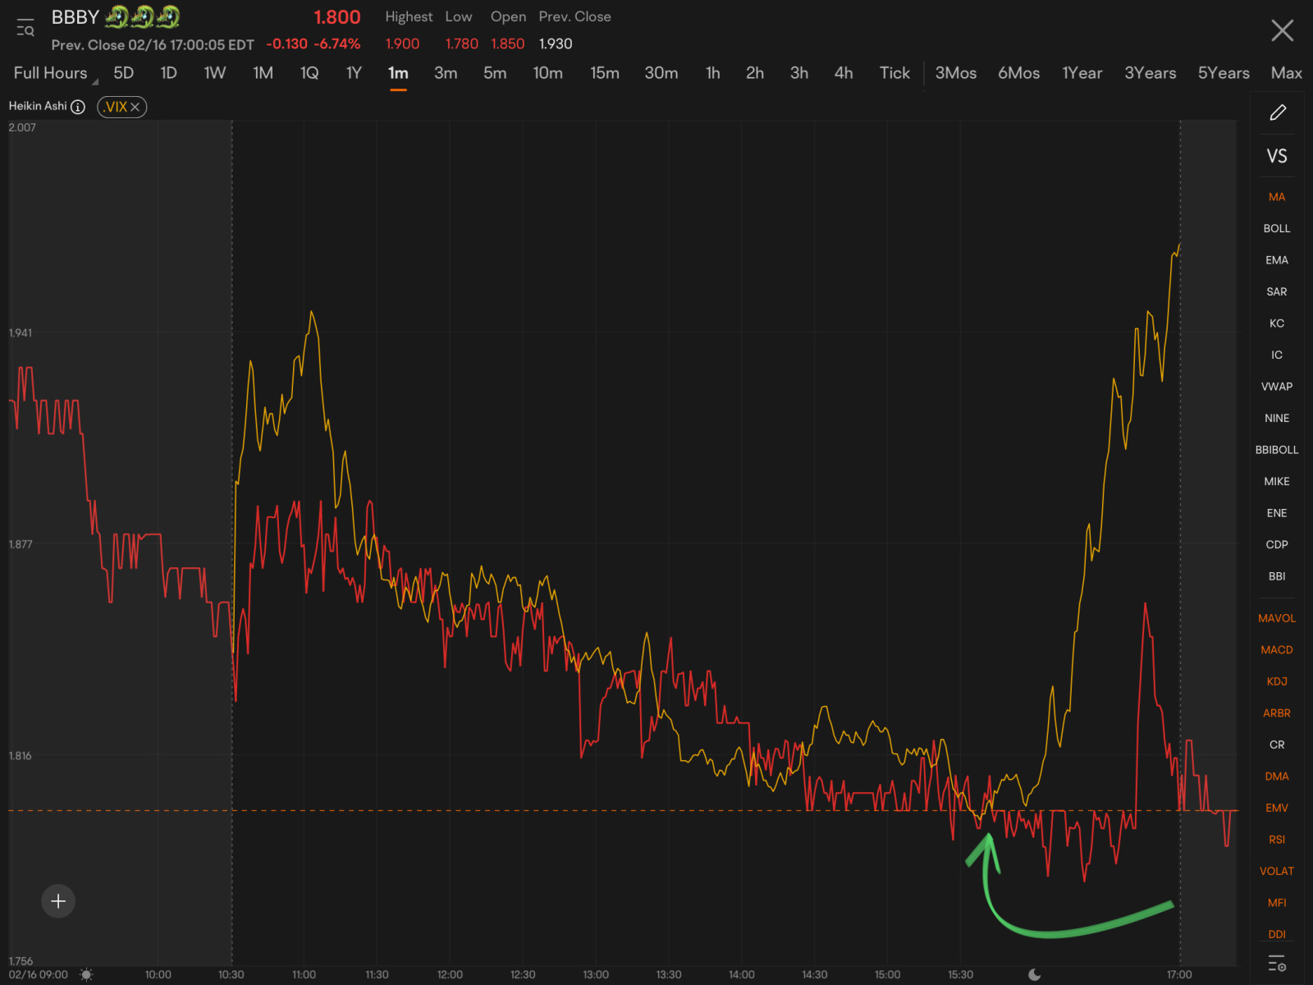Choose the 1Q quarterly timeframe
Viewport: 1313px width, 985px height.
309,73
